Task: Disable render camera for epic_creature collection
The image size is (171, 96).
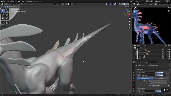Action: pos(169,52)
